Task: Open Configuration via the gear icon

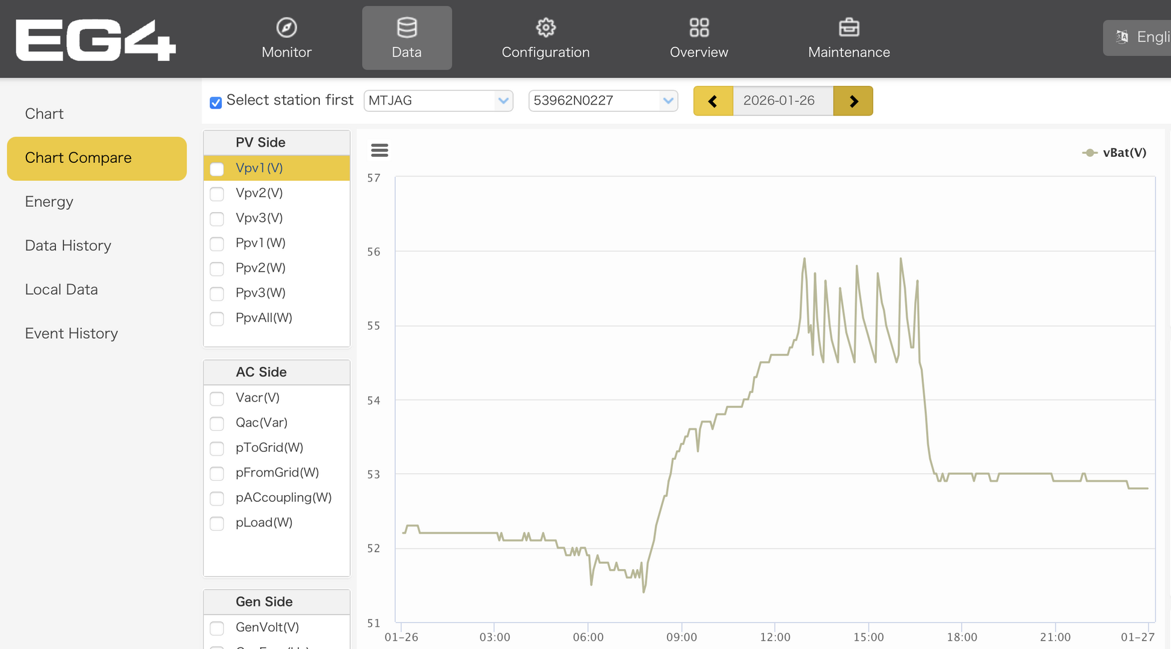Action: (546, 28)
